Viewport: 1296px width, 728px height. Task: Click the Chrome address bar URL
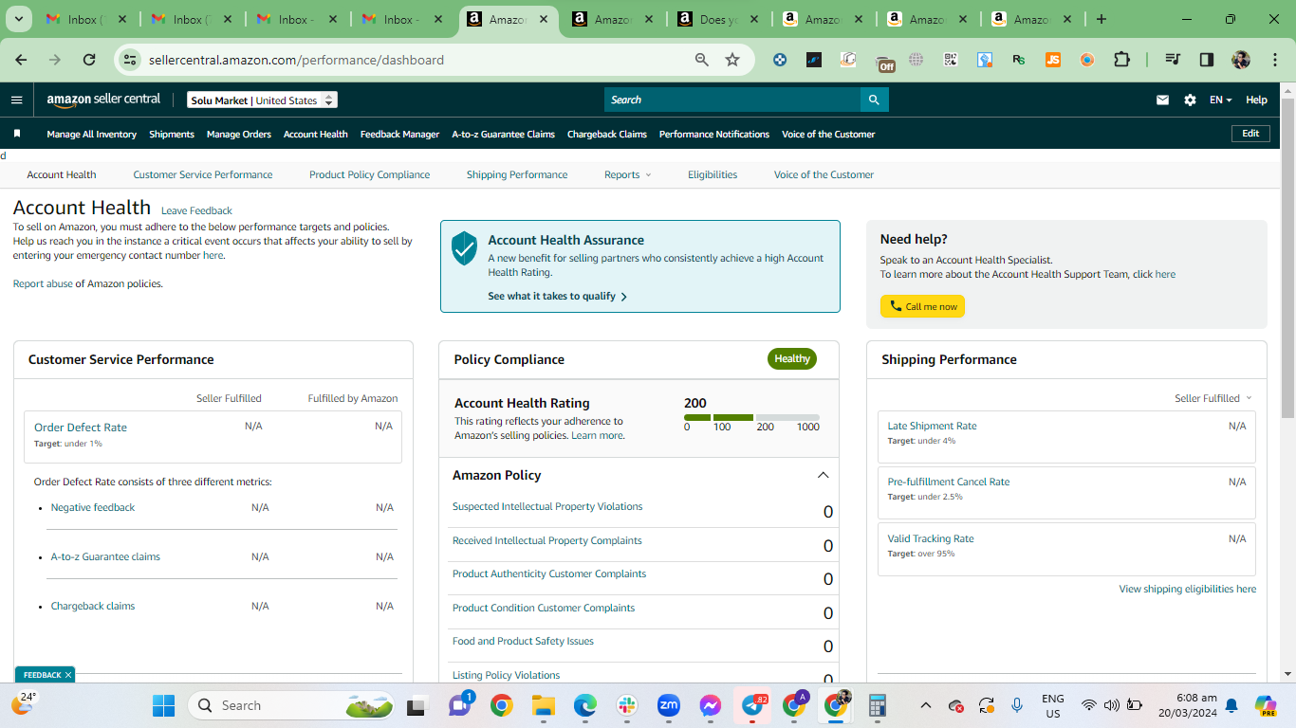click(x=296, y=60)
